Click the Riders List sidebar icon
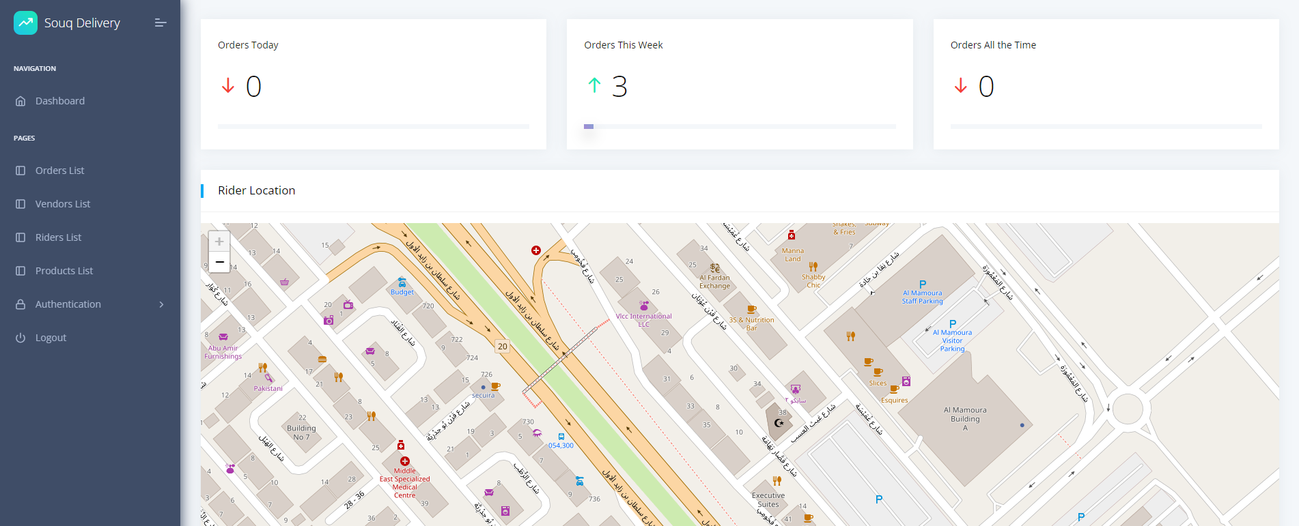Image resolution: width=1299 pixels, height=526 pixels. (20, 237)
